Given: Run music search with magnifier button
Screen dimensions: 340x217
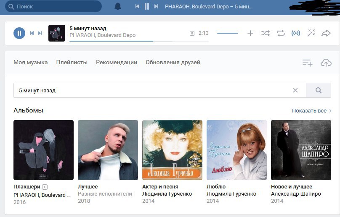Looking at the screenshot, I should point(319,90).
